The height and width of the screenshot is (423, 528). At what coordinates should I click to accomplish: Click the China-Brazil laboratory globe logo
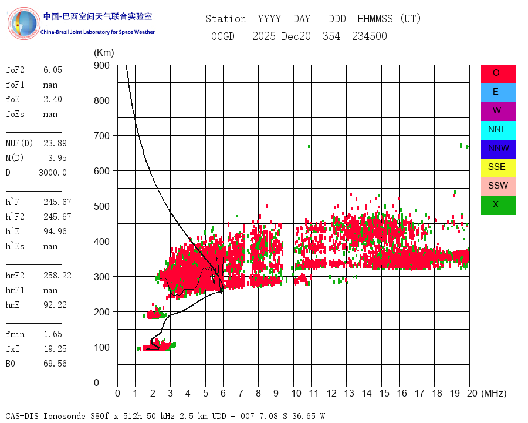point(23,23)
